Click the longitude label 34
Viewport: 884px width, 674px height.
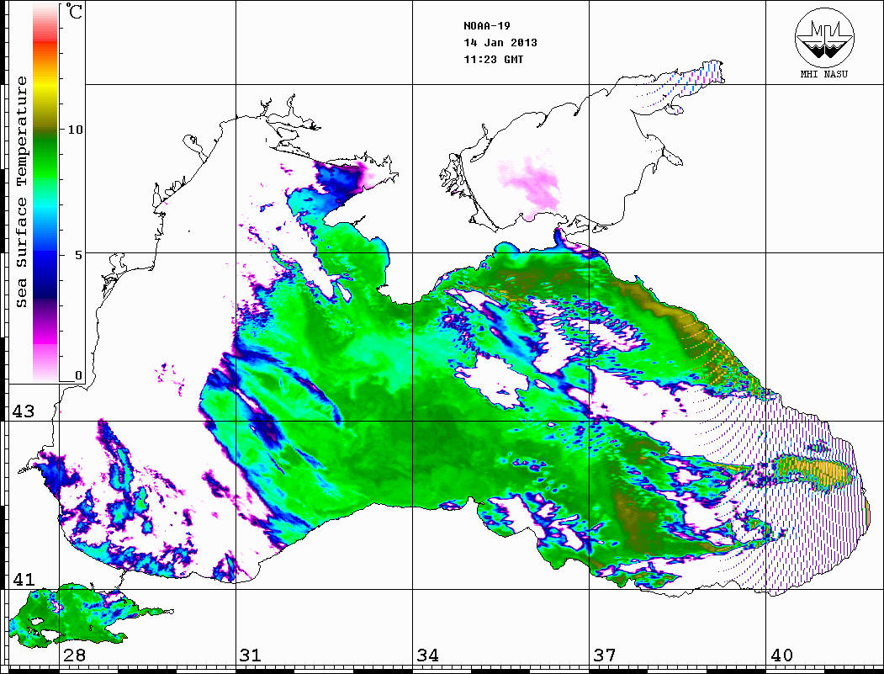click(x=427, y=655)
